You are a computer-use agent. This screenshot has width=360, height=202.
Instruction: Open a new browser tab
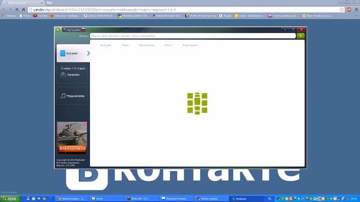(49, 3)
